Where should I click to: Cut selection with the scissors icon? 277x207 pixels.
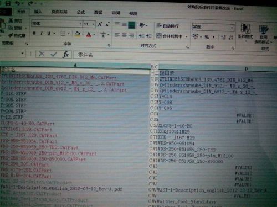click(x=11, y=20)
